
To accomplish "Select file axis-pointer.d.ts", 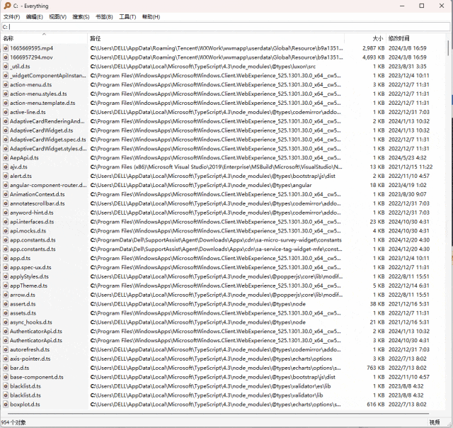I will [30, 359].
